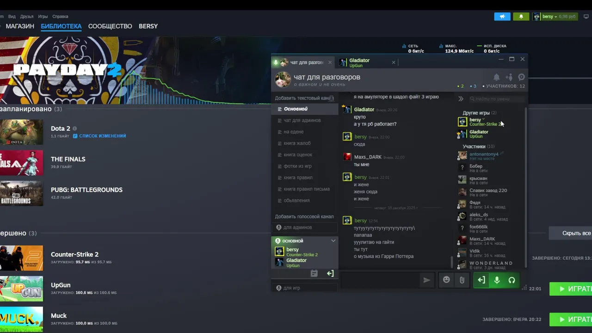The image size is (592, 333).
Task: Click the plus icon beside Добавить текстовый канал
Action: click(x=331, y=98)
